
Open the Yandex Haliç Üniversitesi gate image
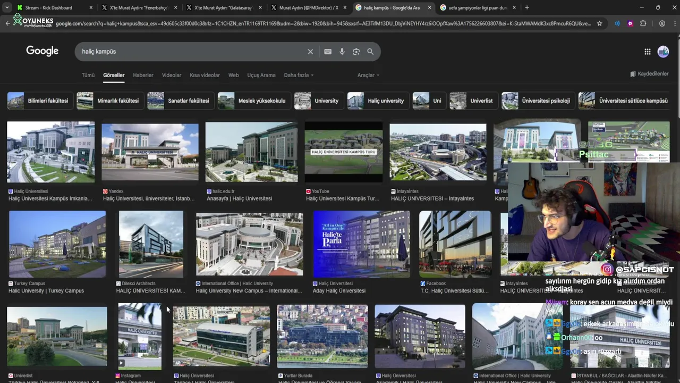(150, 152)
